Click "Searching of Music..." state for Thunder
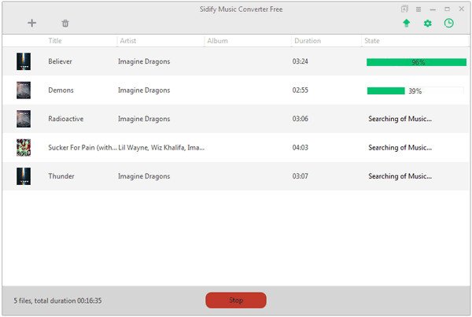 400,176
